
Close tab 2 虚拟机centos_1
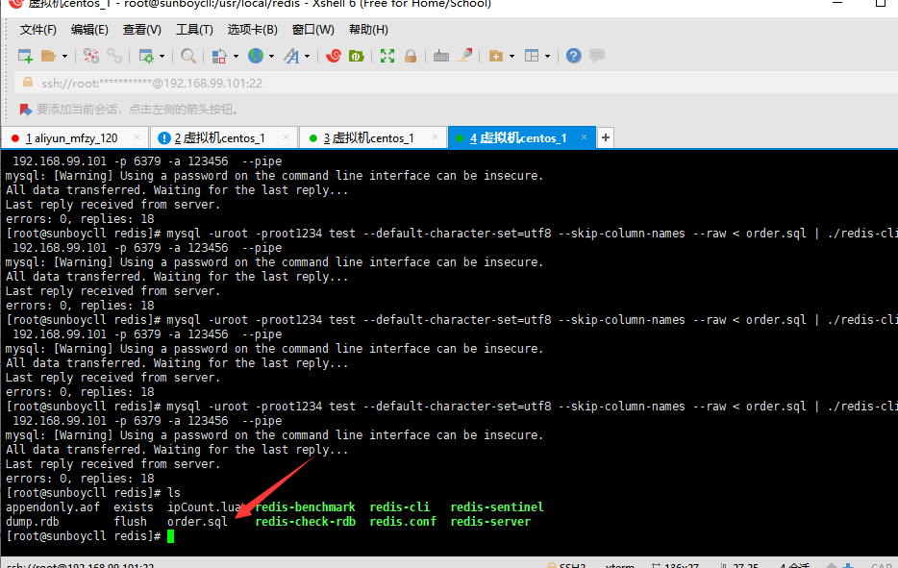coord(286,136)
